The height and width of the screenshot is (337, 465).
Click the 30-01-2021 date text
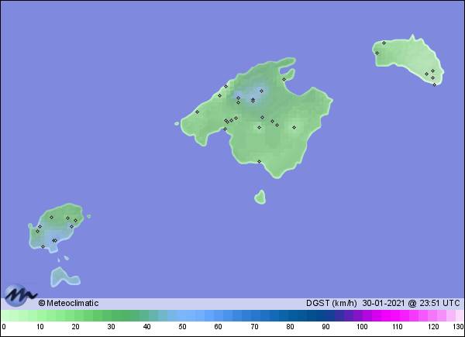(x=384, y=303)
